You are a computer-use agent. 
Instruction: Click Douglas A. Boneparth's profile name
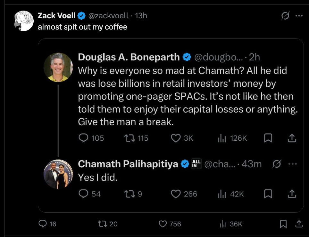pos(129,57)
